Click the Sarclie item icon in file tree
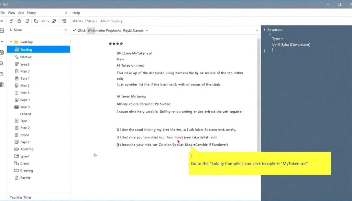Viewport: 352px width, 201px height. click(x=16, y=178)
